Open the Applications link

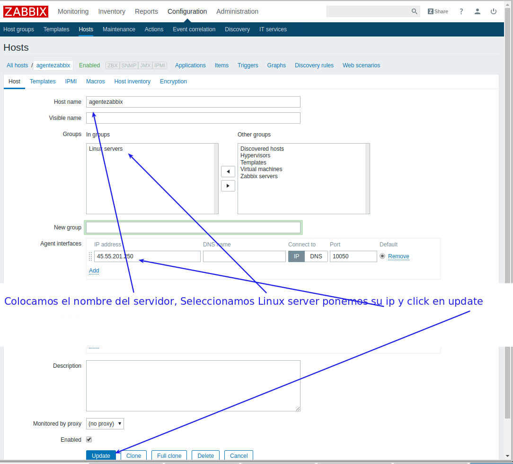point(190,65)
